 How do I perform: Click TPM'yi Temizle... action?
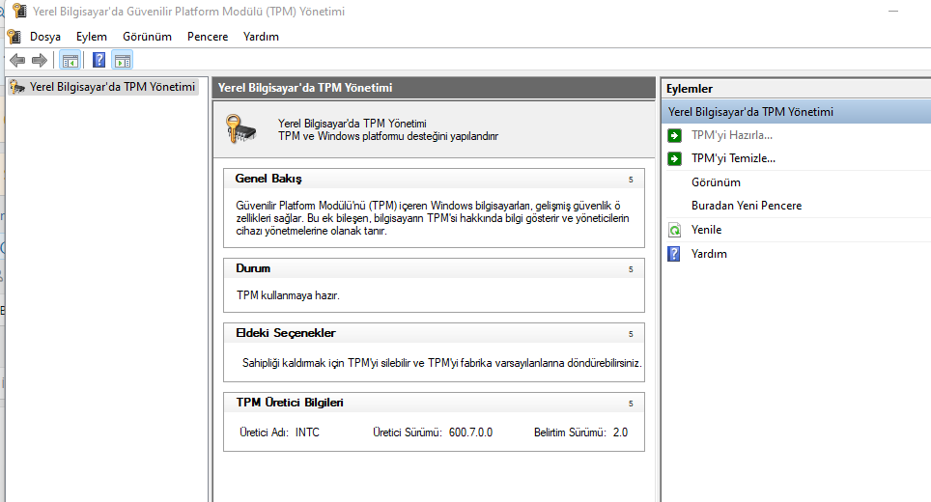pyautogui.click(x=733, y=158)
